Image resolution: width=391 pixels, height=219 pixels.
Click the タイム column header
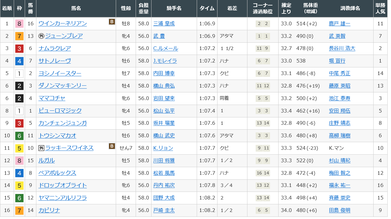(207, 9)
